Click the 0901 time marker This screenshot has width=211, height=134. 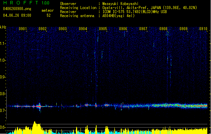pos(23,29)
